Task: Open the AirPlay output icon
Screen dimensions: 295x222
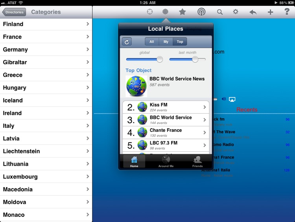Action: tap(232, 99)
